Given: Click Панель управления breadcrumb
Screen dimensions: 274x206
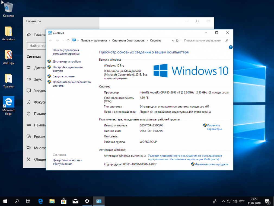Looking at the screenshot, I should click(94, 40).
